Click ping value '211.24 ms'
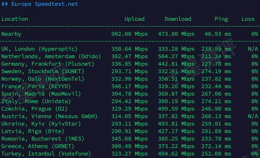This screenshot has width=260, height=158. pos(216,57)
